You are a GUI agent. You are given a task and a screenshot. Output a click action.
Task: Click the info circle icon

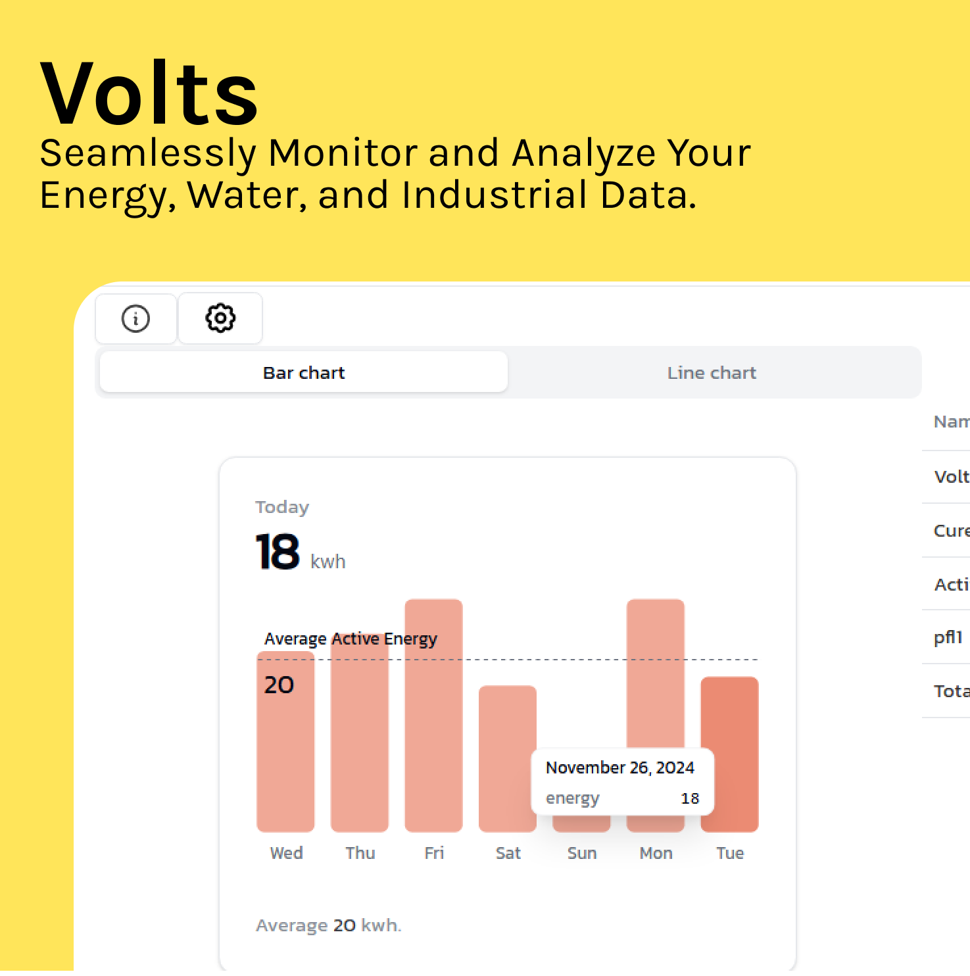pyautogui.click(x=135, y=319)
